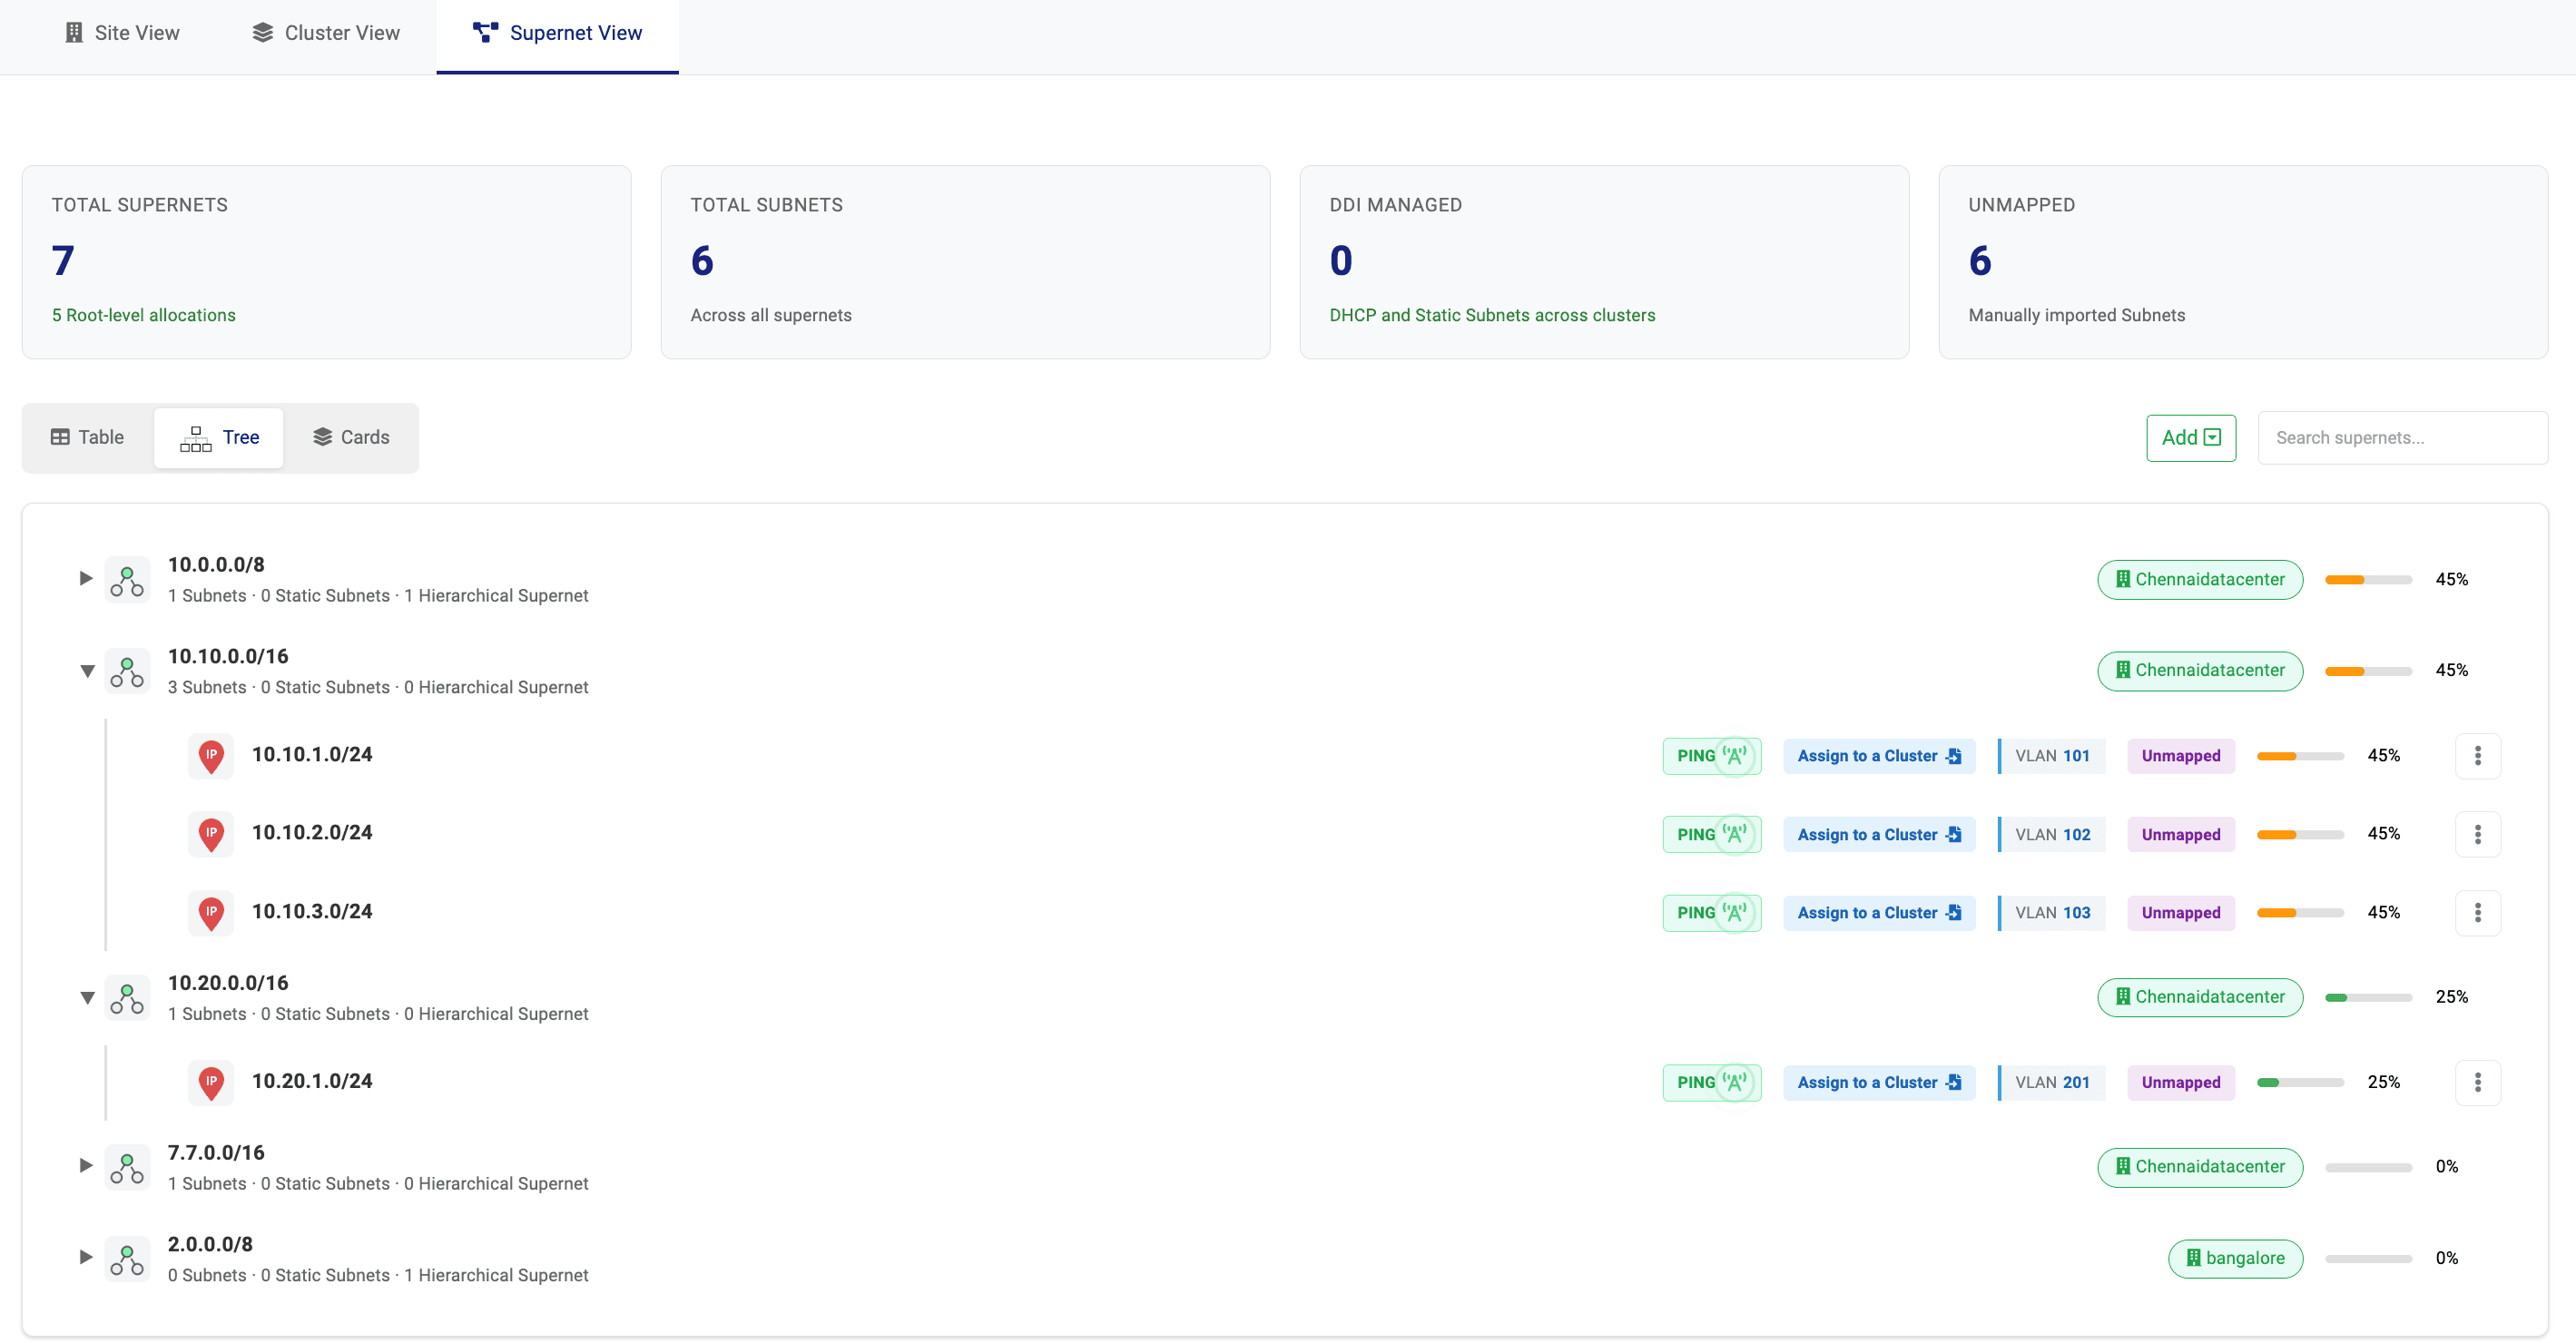Open the kebab menu for 10.20.1.0/24

[x=2477, y=1082]
